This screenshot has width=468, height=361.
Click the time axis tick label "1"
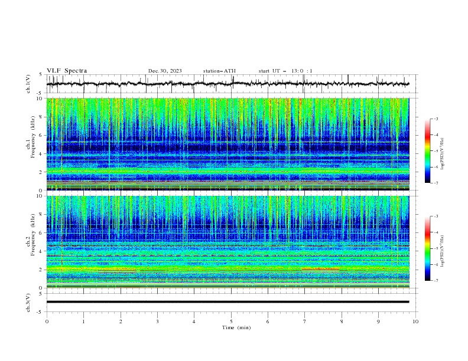tap(83, 321)
